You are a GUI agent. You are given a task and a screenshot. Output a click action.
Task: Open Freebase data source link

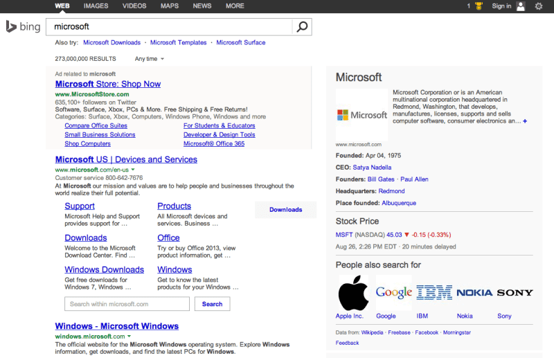pyautogui.click(x=400, y=332)
